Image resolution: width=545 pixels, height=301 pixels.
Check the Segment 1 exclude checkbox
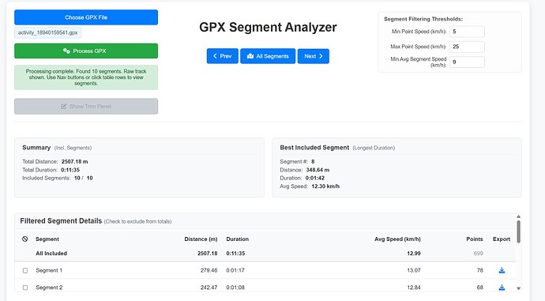(25, 270)
